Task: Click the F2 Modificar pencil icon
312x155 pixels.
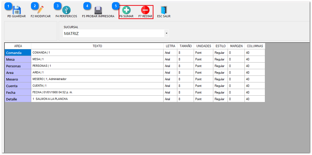Action: pos(40,10)
